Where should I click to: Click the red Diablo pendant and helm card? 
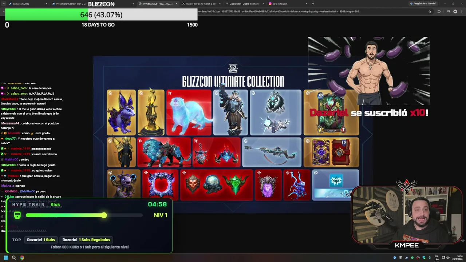point(216,152)
